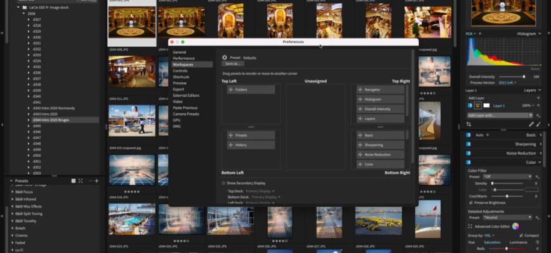Image resolution: width=551 pixels, height=253 pixels.
Task: Grab the move handle on the Color panel entry
Action: [x=360, y=164]
